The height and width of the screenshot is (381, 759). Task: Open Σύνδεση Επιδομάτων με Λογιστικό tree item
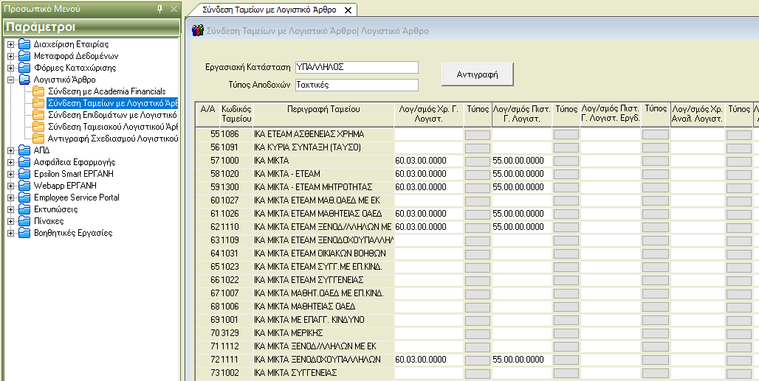coord(111,115)
